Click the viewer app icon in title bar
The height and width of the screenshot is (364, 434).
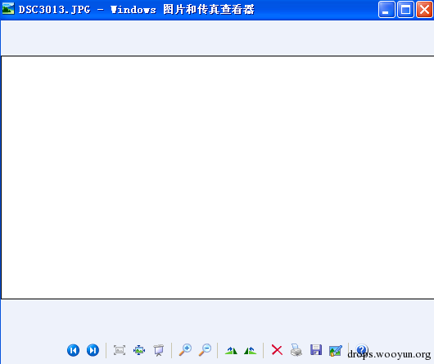[x=8, y=8]
